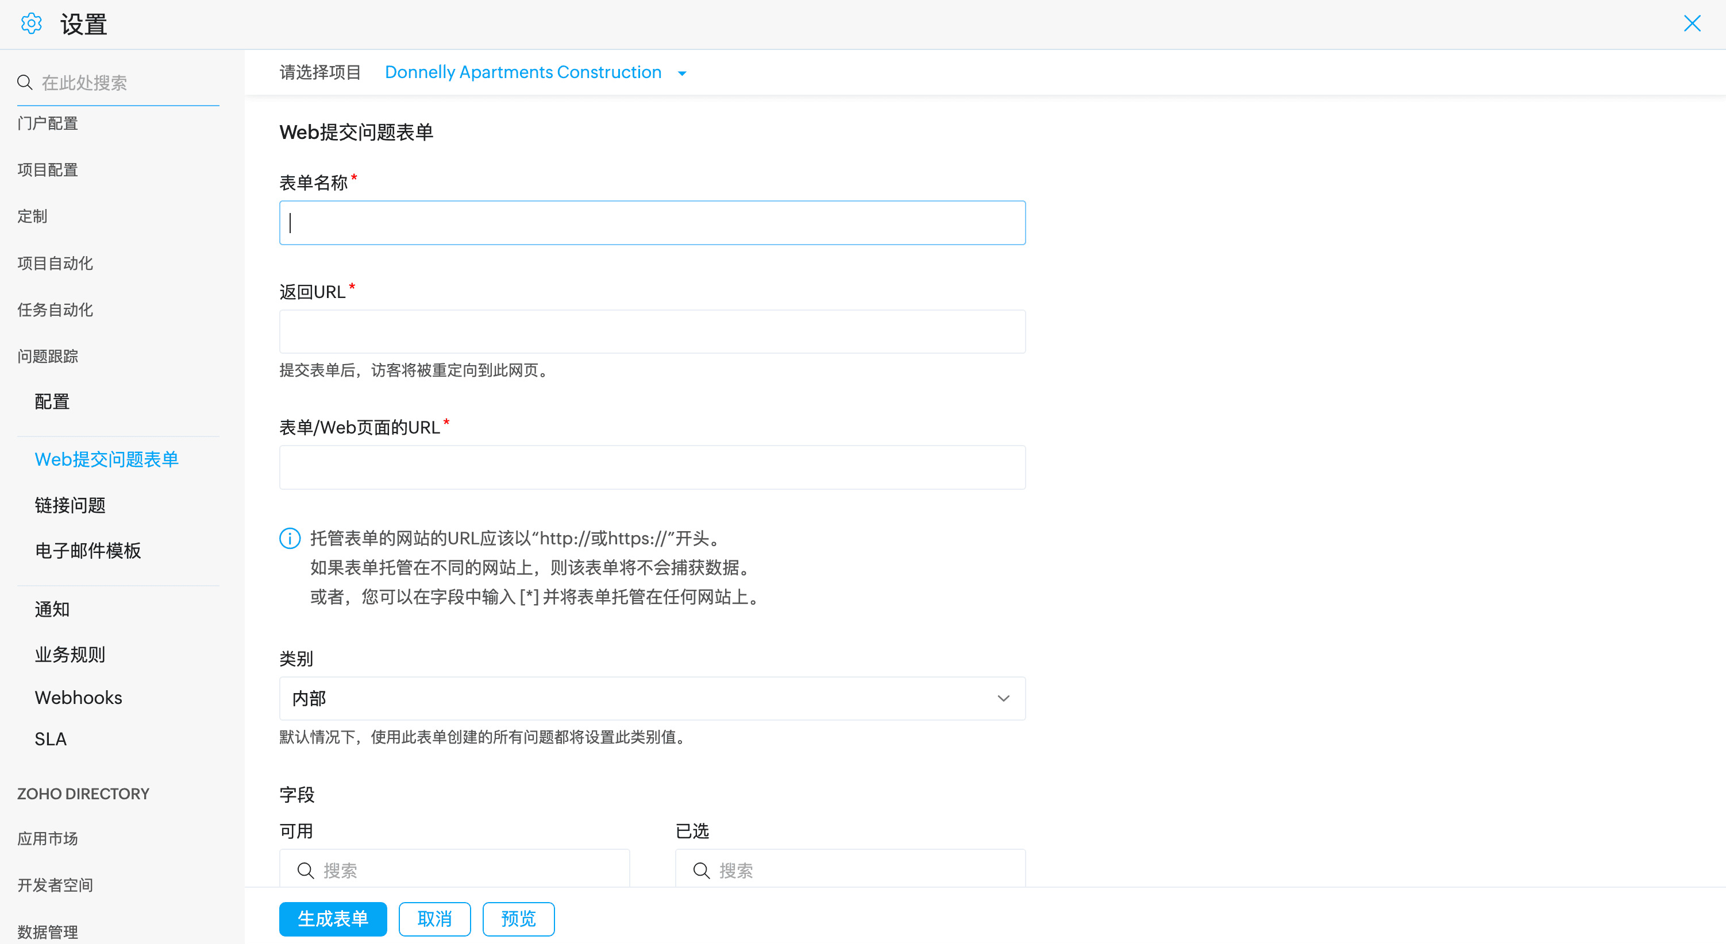
Task: Click search icon in selected fields box
Action: coord(701,871)
